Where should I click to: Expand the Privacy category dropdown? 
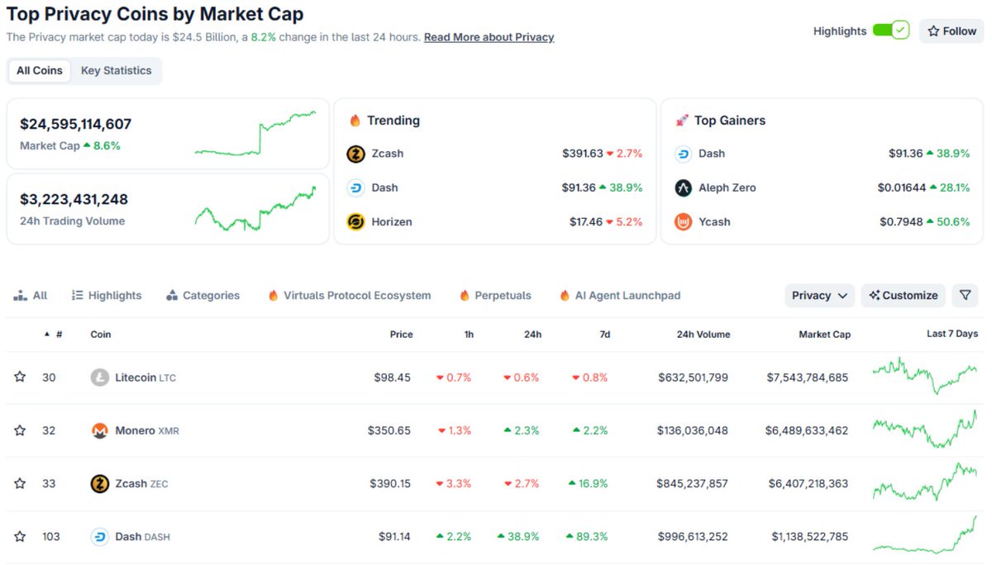819,295
